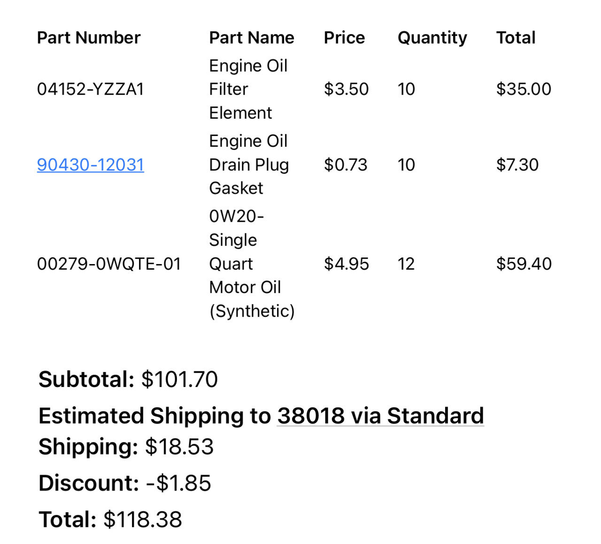
Task: Click the Discount -$1.85 line
Action: pos(125,483)
